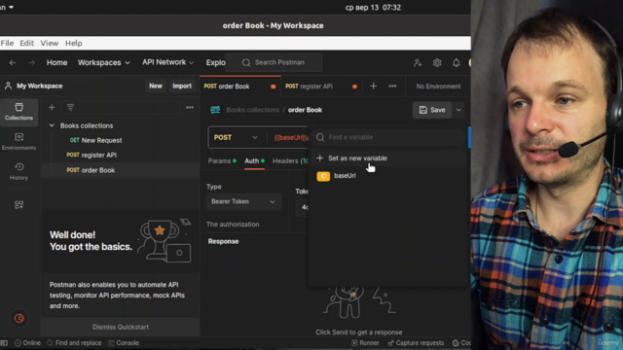
Task: Open the Edit menu
Action: click(x=26, y=43)
